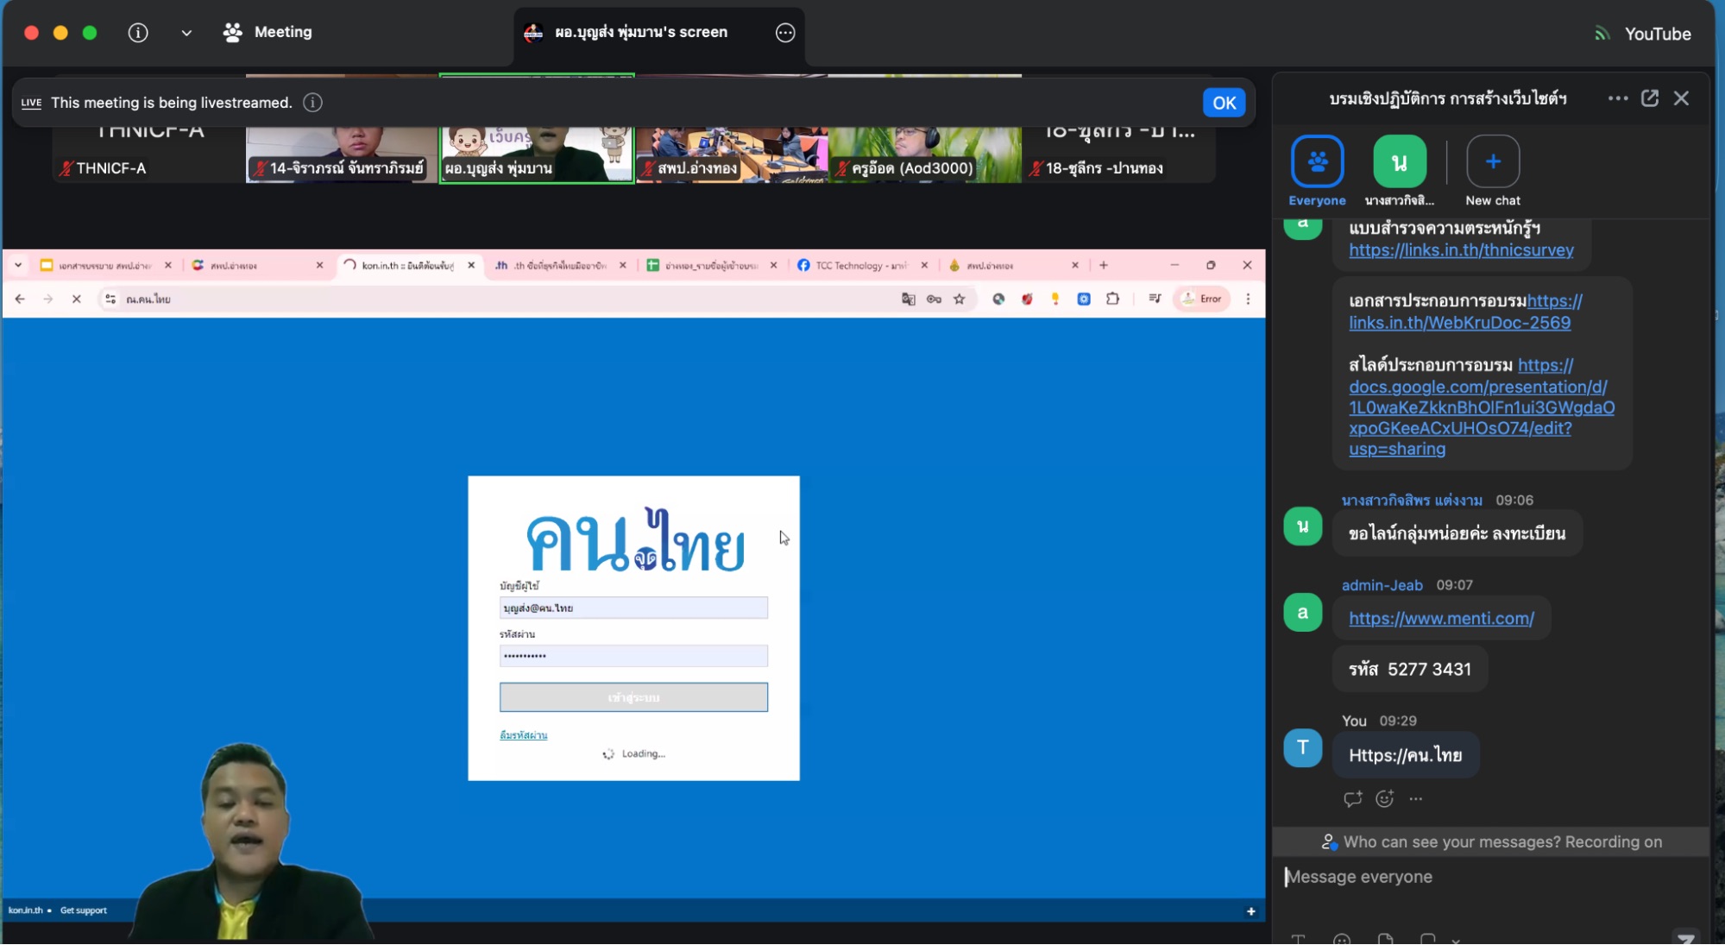Open chat panel more options menu
The image size is (1725, 945).
point(1617,98)
